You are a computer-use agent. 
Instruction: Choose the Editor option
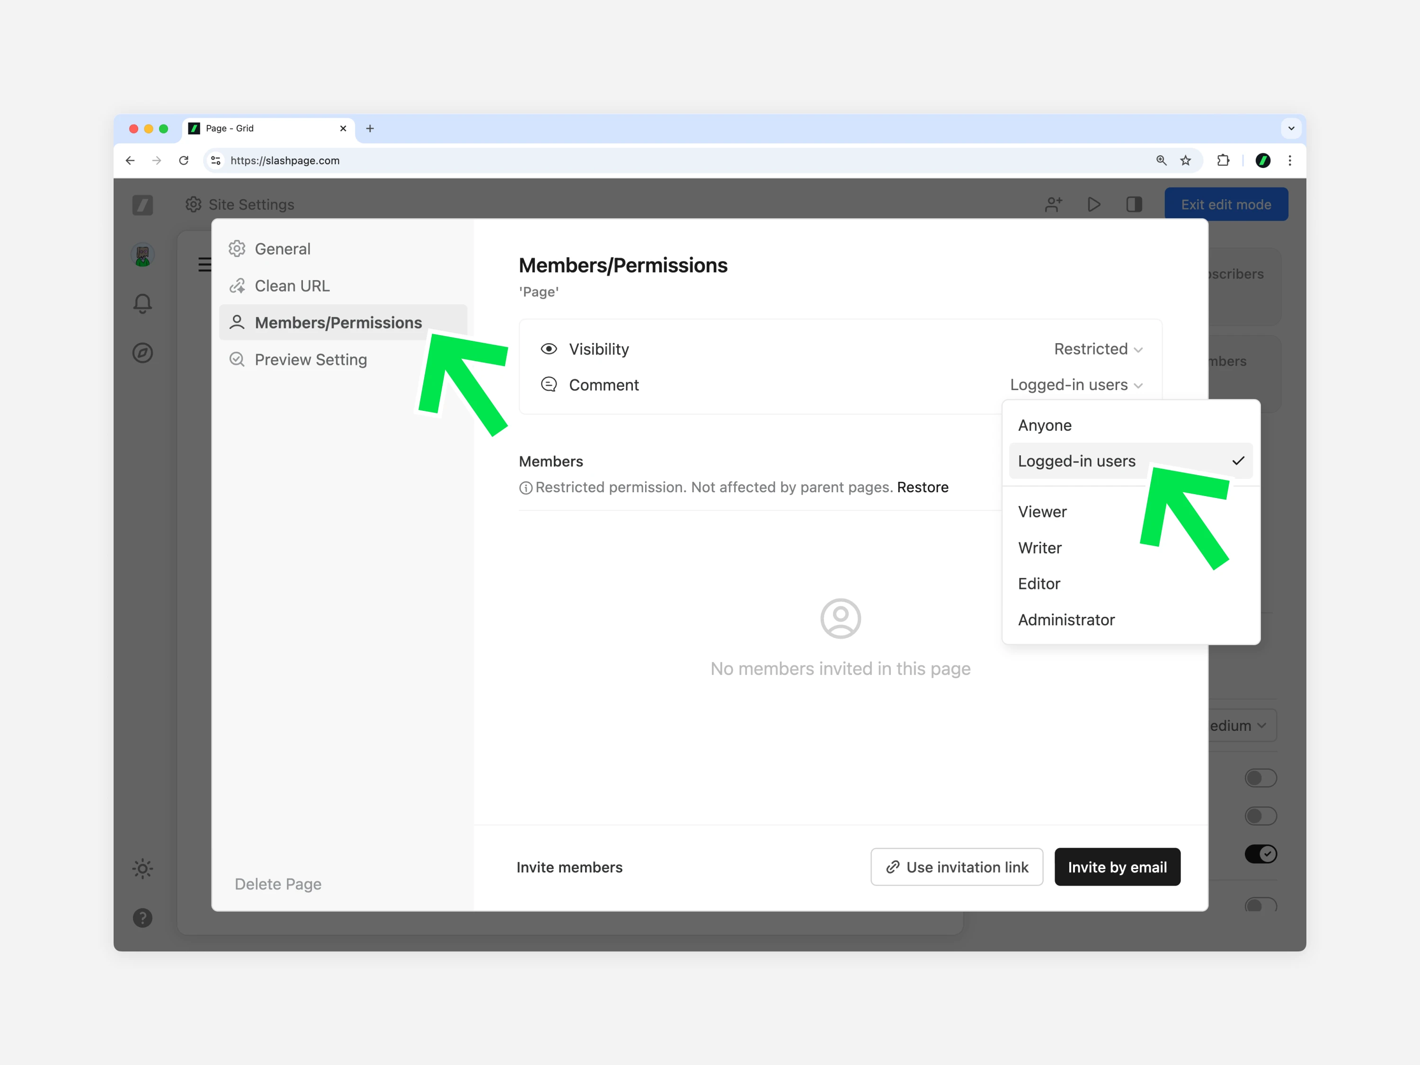tap(1130, 584)
